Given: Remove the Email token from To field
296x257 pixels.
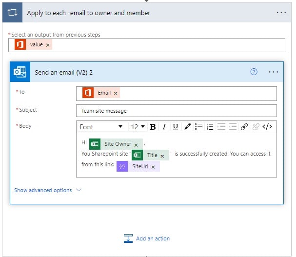Looking at the screenshot, I should point(116,93).
